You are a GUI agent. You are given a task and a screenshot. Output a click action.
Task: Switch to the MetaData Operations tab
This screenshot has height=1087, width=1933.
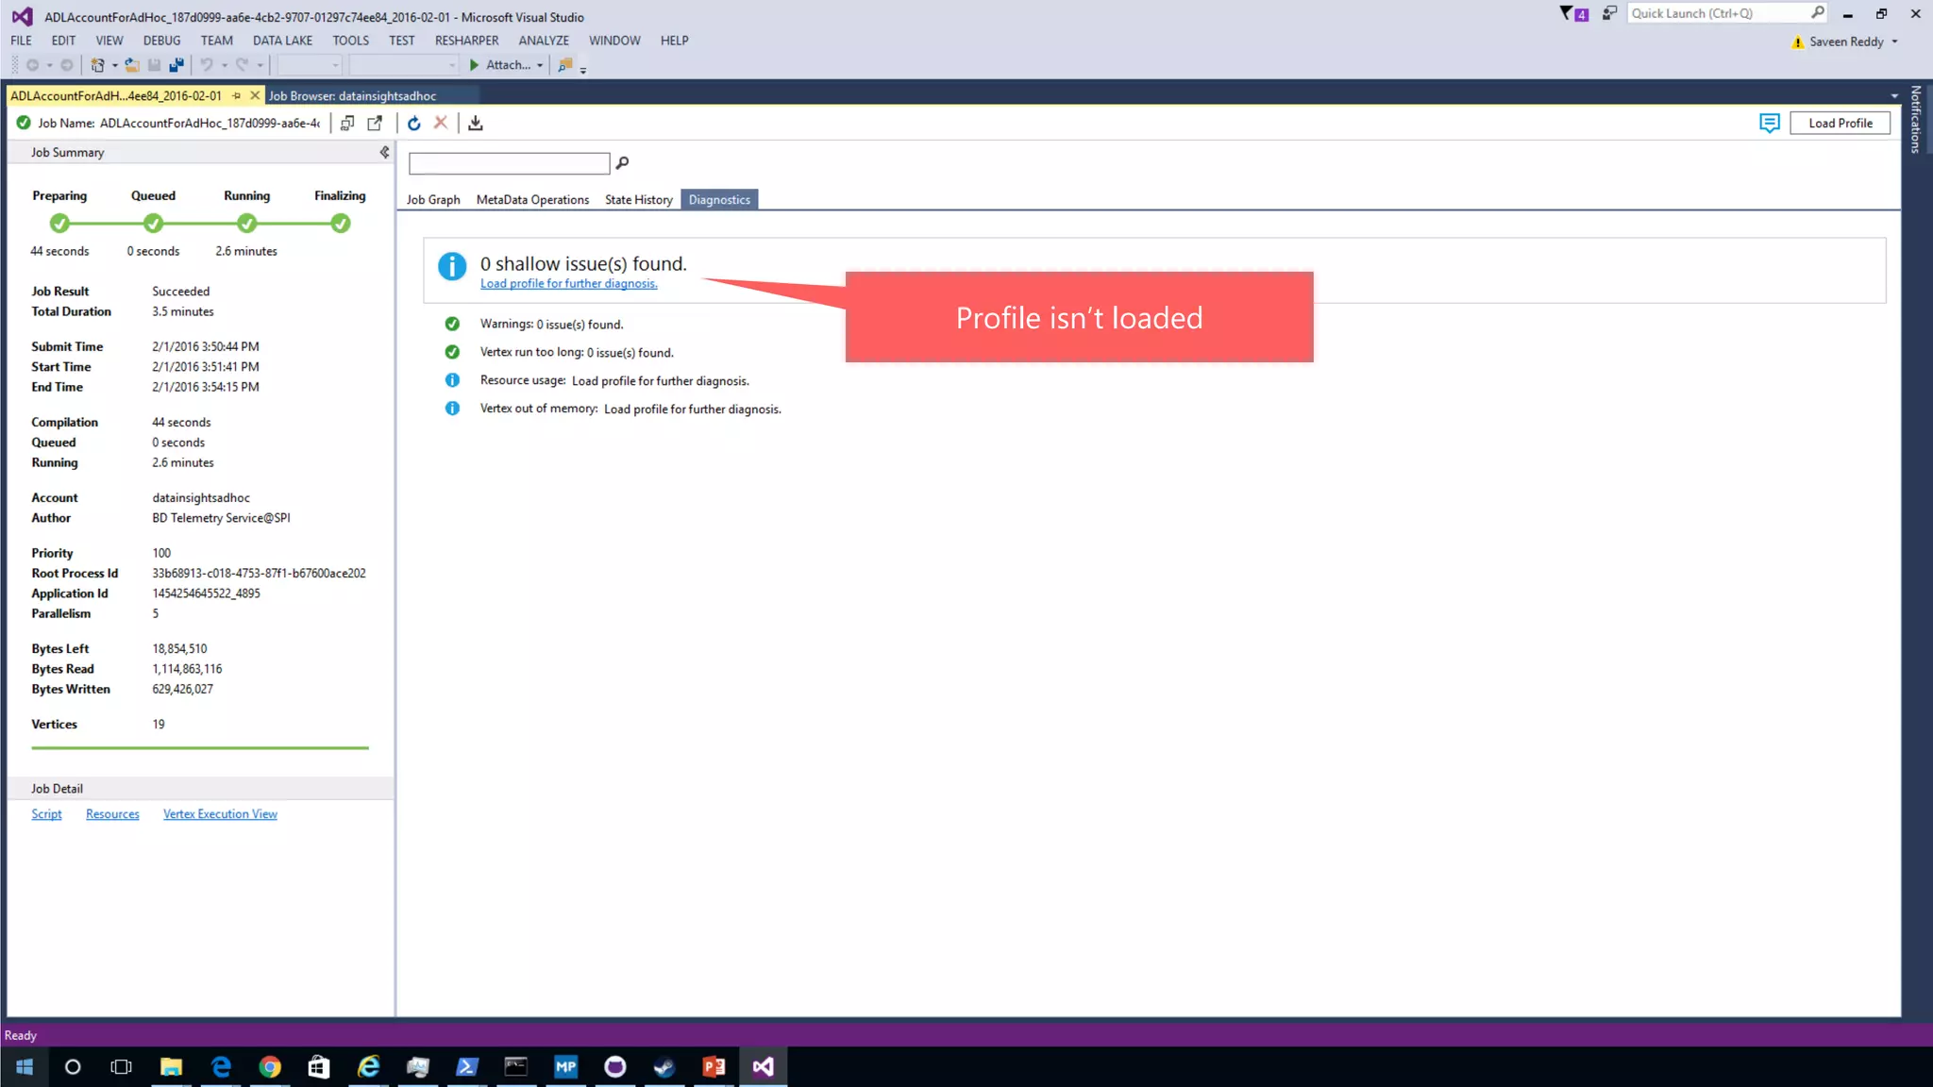point(532,199)
